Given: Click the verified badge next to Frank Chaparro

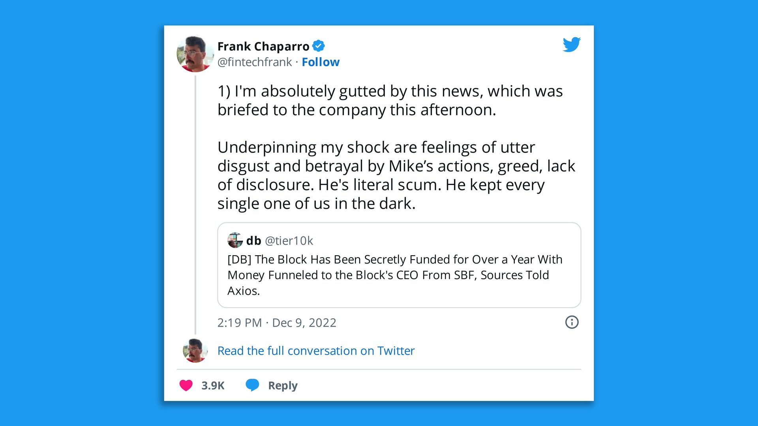Looking at the screenshot, I should click(x=318, y=46).
